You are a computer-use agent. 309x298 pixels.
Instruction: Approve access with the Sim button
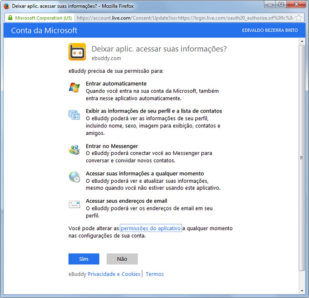tap(84, 259)
